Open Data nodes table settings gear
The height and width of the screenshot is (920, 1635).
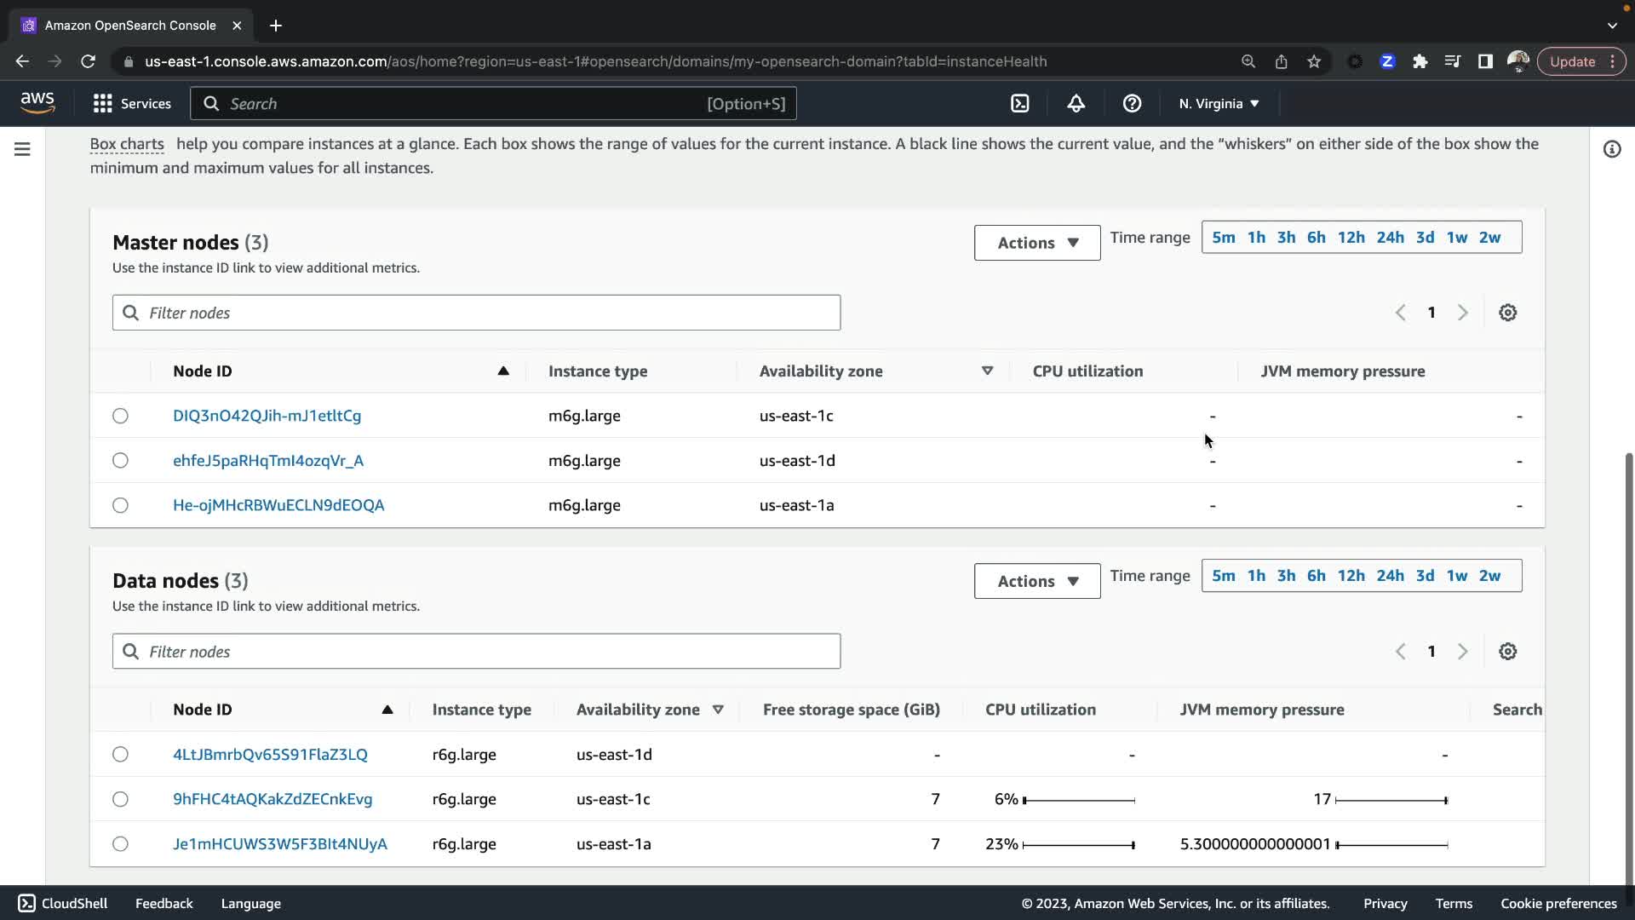(1507, 652)
